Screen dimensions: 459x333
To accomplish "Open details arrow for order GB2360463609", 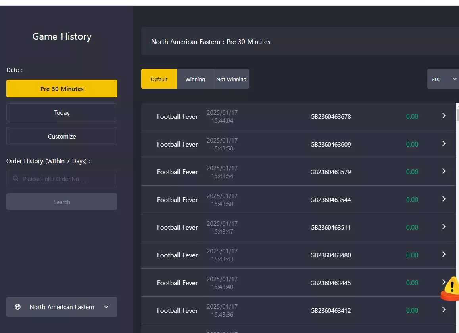I will pyautogui.click(x=444, y=143).
